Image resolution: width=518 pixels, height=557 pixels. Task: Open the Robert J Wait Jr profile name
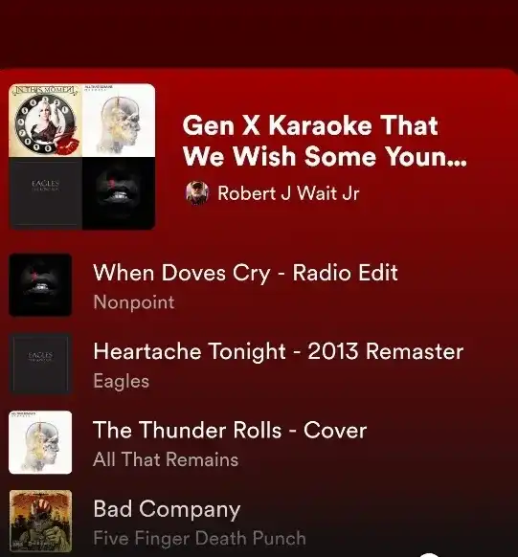click(x=288, y=193)
